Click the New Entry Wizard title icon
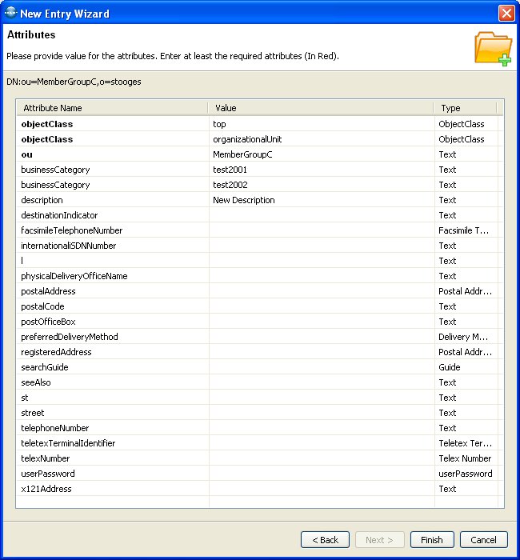The image size is (520, 560). (x=10, y=13)
